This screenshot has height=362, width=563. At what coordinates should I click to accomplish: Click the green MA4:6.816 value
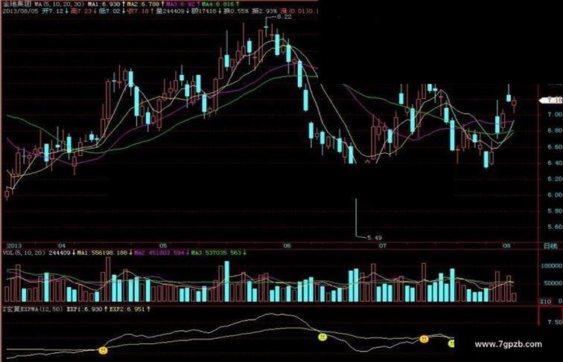pos(218,4)
